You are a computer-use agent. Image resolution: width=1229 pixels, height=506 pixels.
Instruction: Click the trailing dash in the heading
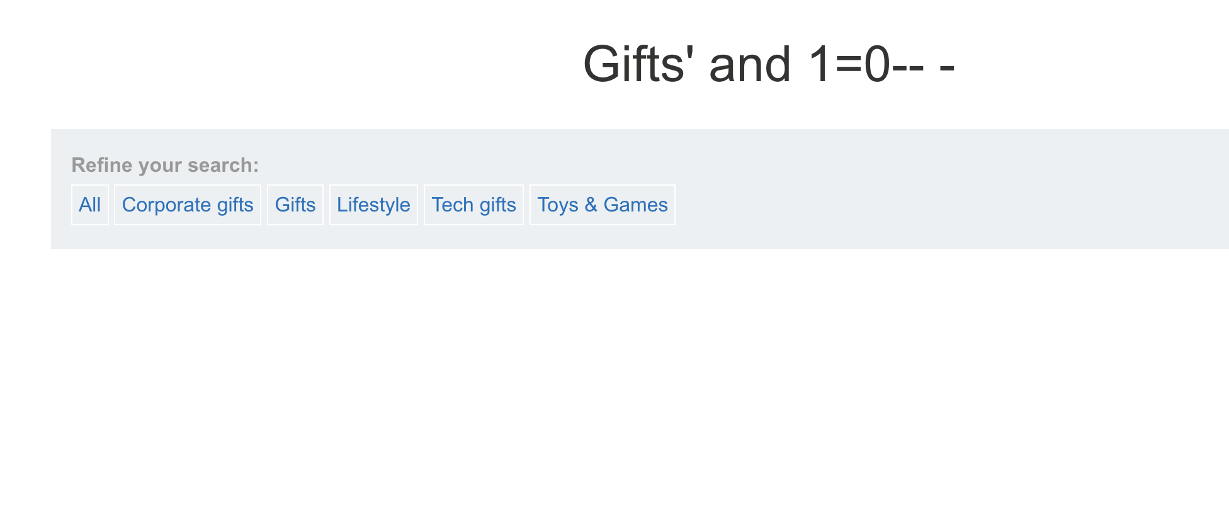point(947,65)
